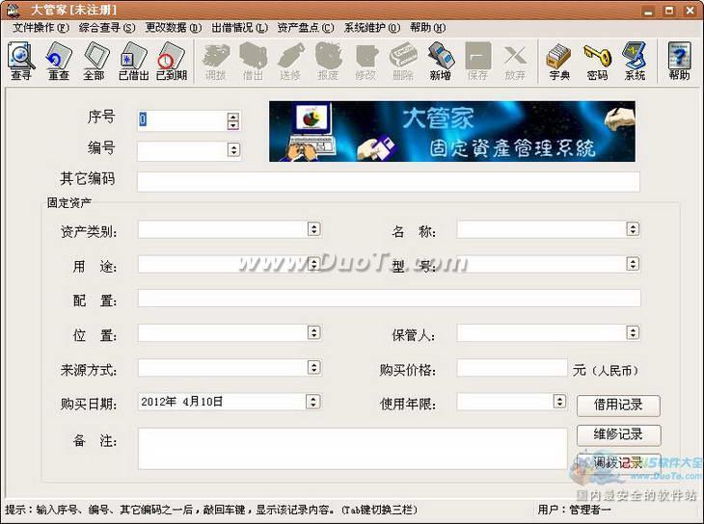Open the 调拨记录 transfer records button

618,462
